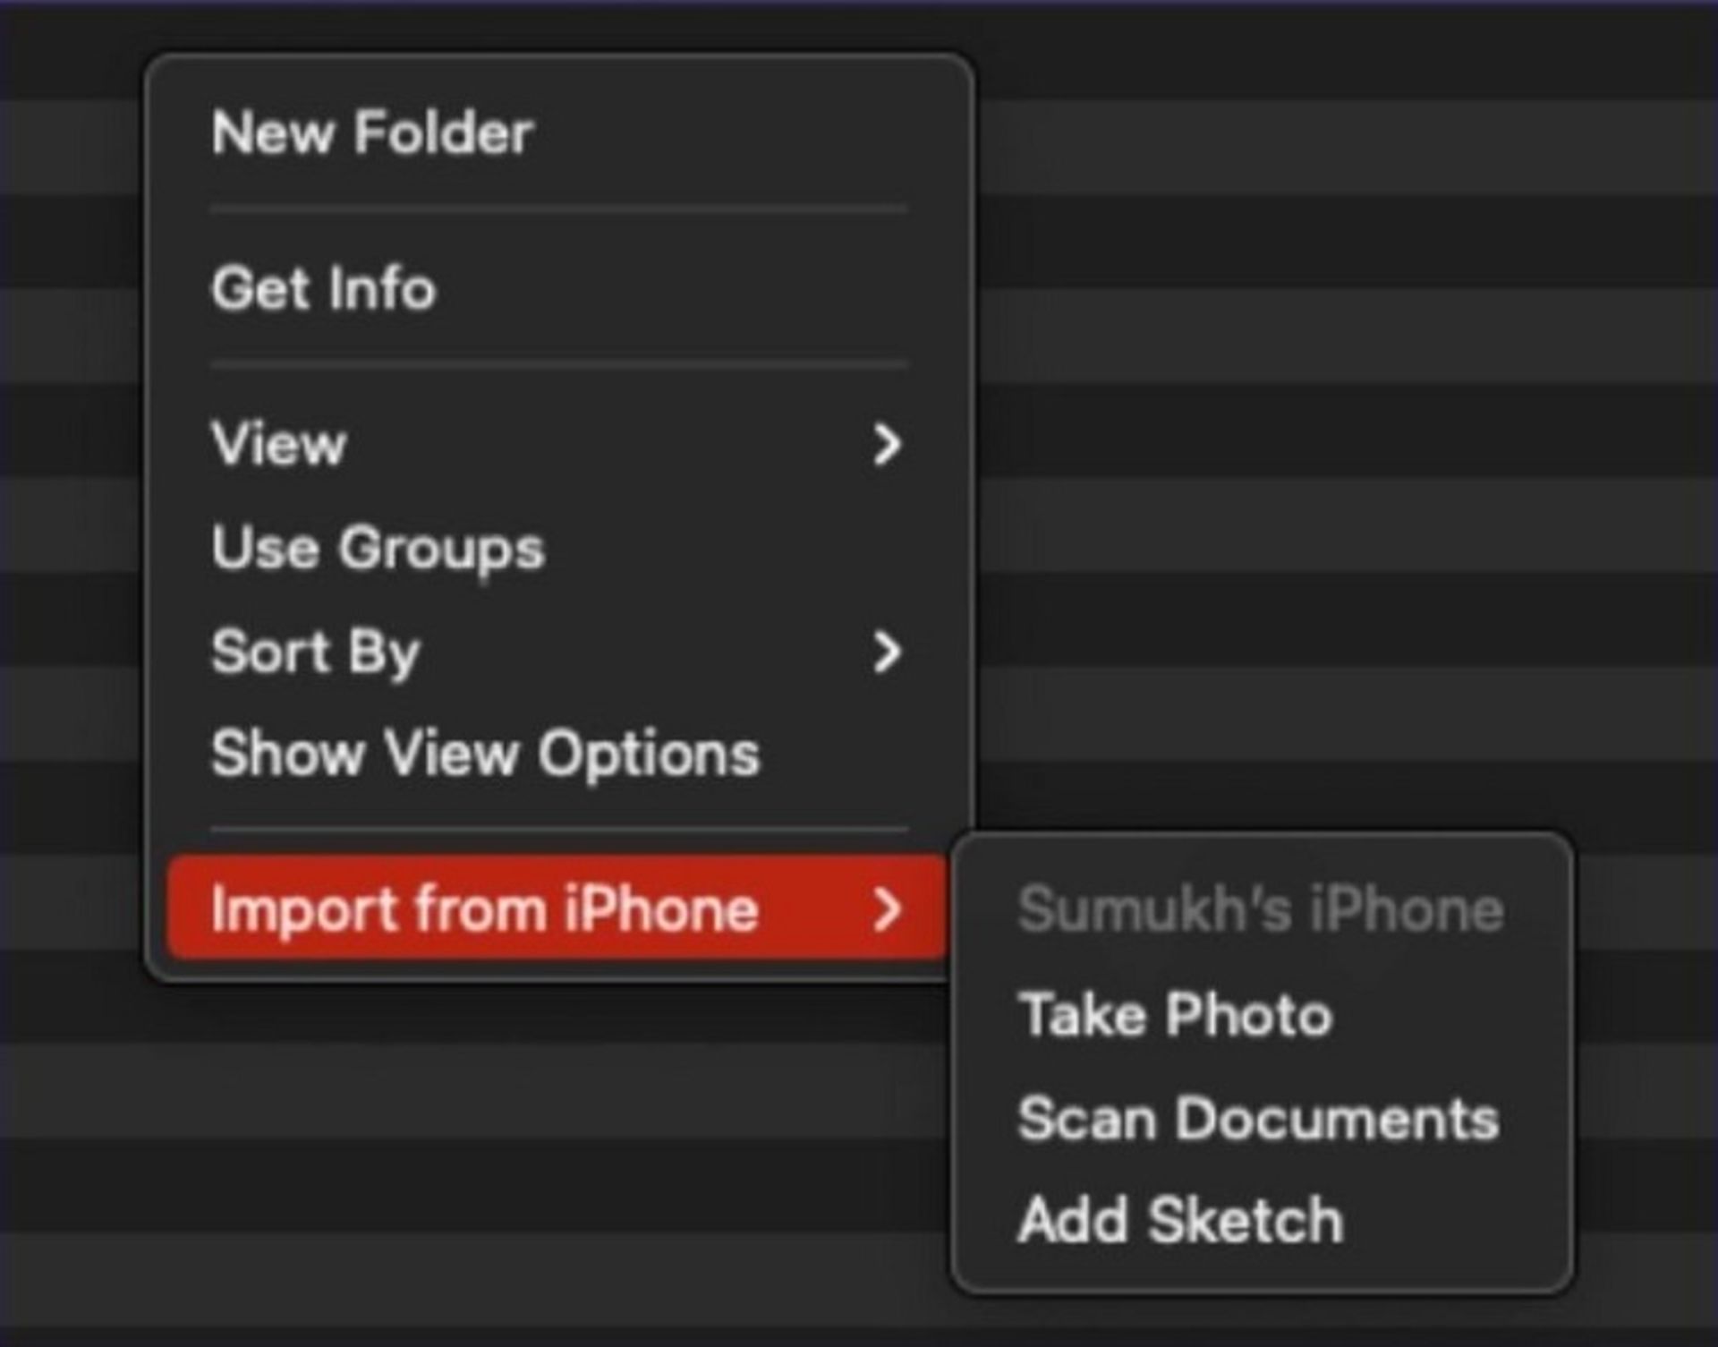Screen dimensions: 1718x1347
Task: Choose Take Photo in the submenu
Action: coord(1175,1015)
